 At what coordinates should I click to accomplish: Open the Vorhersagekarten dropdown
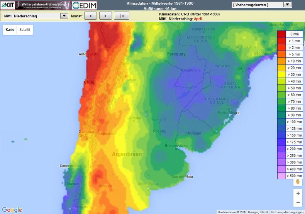(261, 5)
